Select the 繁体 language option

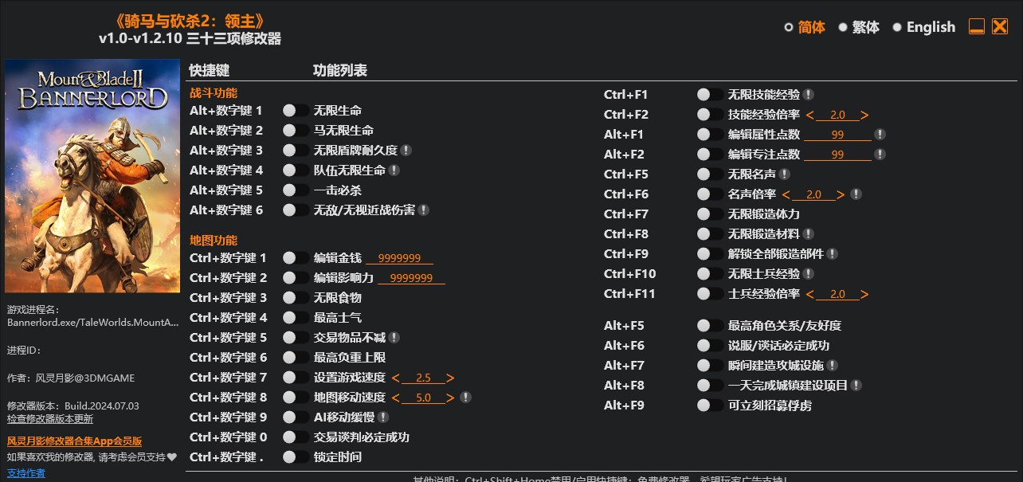[x=844, y=27]
